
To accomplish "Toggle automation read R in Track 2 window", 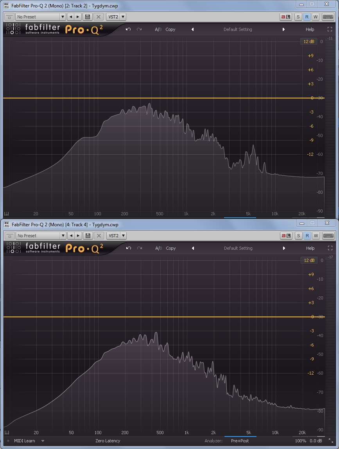I will pos(307,17).
